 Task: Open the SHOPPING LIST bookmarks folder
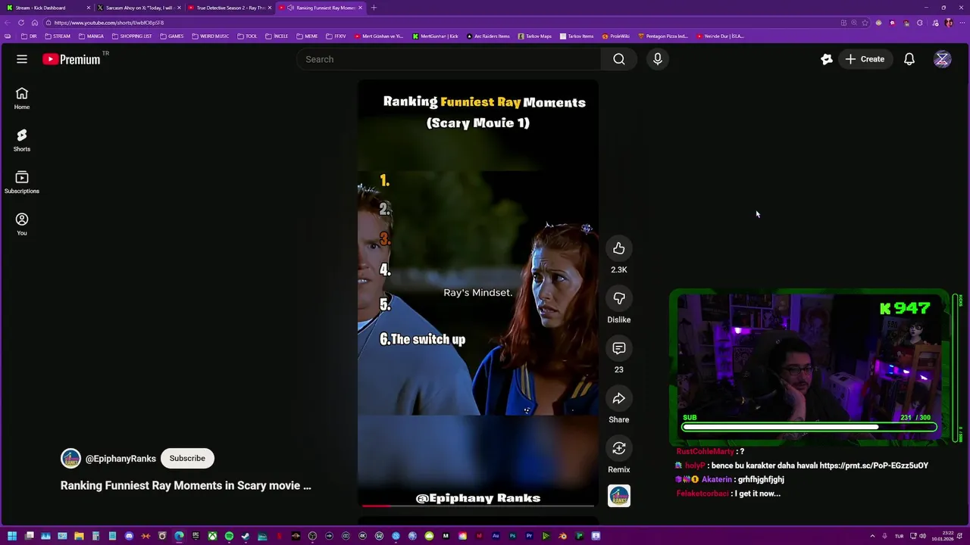click(132, 36)
